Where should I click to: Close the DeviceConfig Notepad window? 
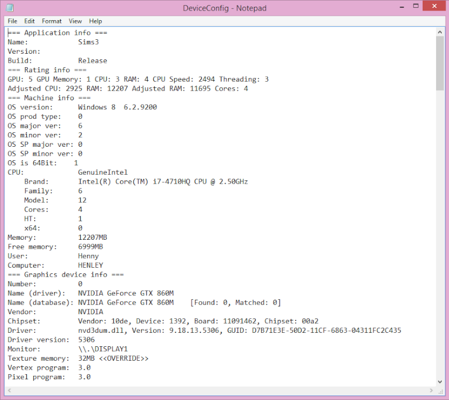[x=434, y=6]
